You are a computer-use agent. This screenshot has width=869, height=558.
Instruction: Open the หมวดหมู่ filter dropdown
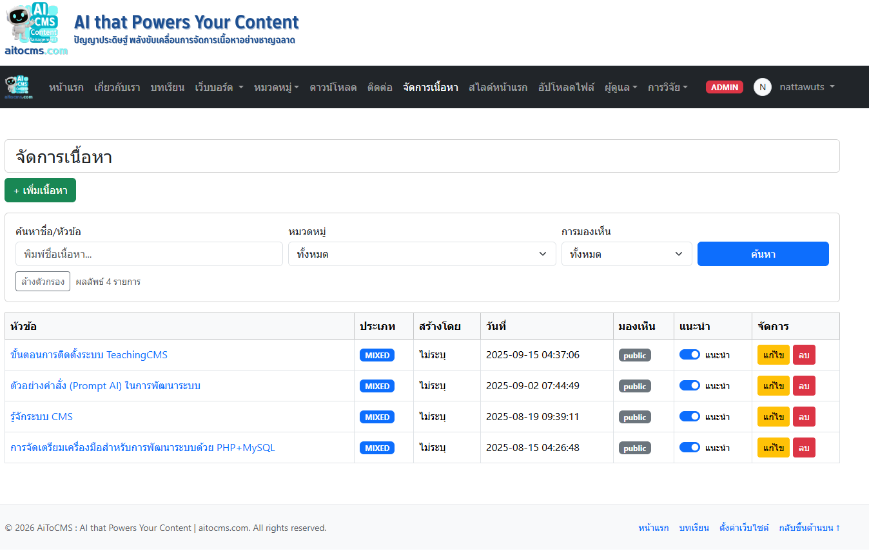coord(422,254)
